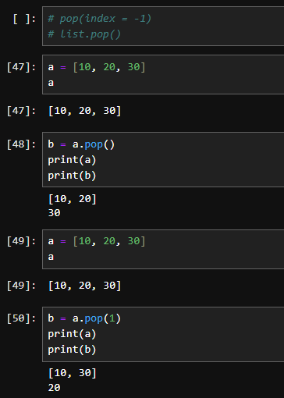
Task: Focus cell 50 with b = a.pop(1)
Action: coord(163,334)
